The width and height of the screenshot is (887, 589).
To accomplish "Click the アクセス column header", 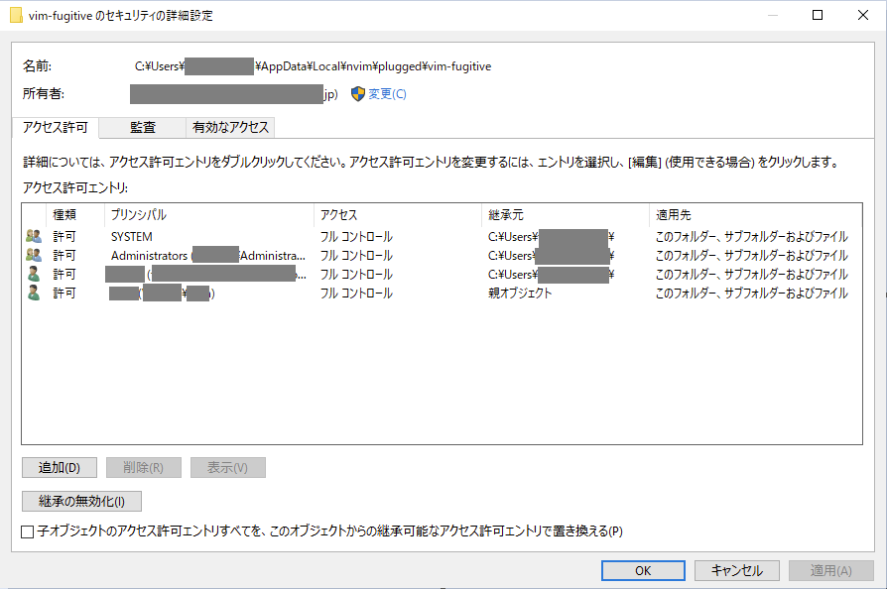I will coord(397,215).
